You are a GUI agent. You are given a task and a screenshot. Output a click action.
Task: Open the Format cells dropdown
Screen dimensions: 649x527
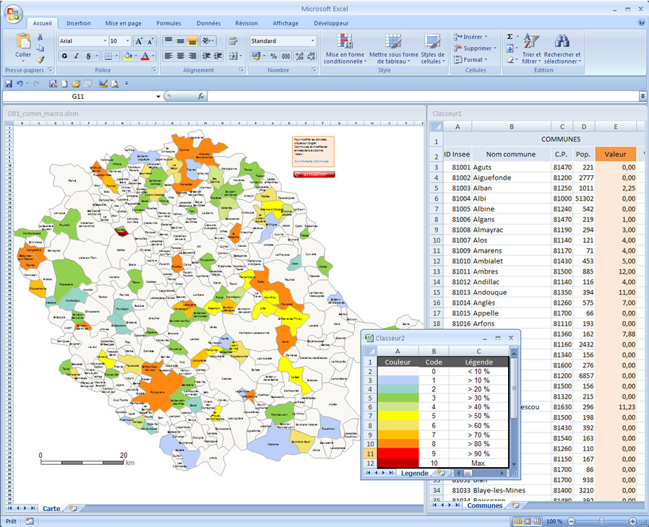[470, 60]
